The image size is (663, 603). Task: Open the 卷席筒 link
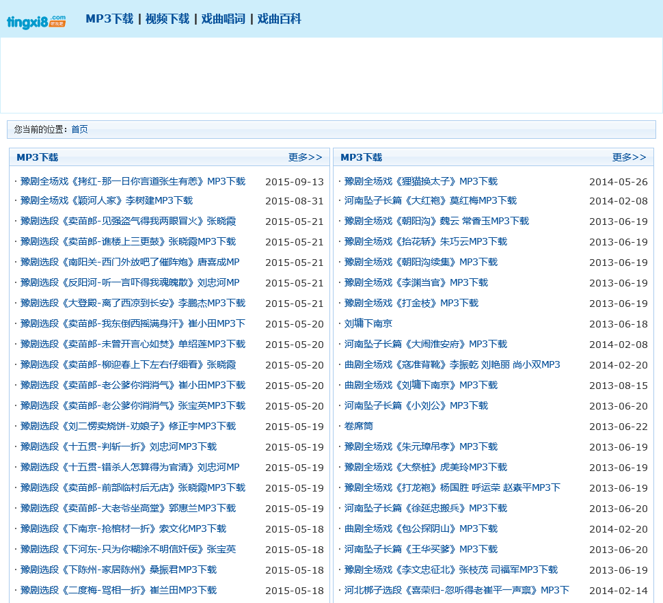pos(359,426)
